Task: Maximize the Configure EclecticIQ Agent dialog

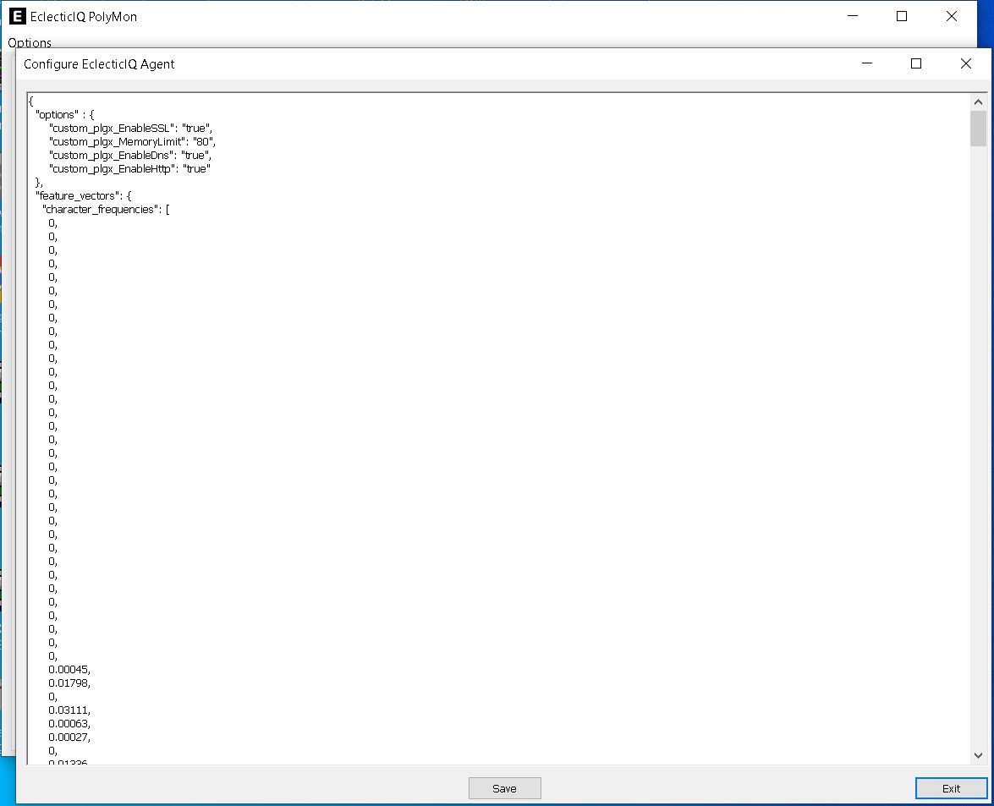Action: tap(916, 63)
